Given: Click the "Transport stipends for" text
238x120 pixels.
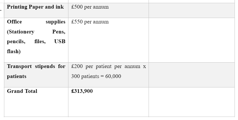Looking at the screenshot, I should tap(36, 67).
